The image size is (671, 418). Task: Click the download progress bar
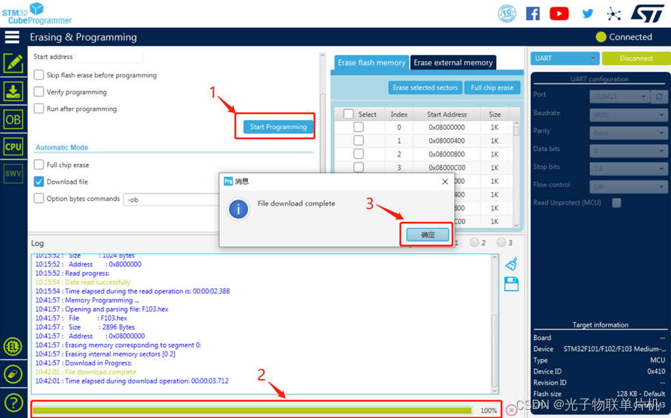click(253, 410)
